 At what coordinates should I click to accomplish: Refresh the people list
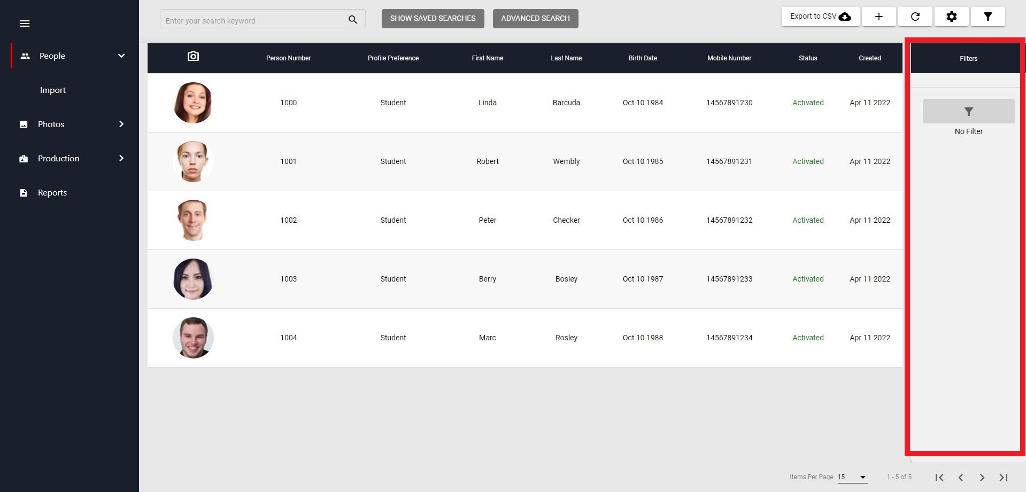pos(915,17)
